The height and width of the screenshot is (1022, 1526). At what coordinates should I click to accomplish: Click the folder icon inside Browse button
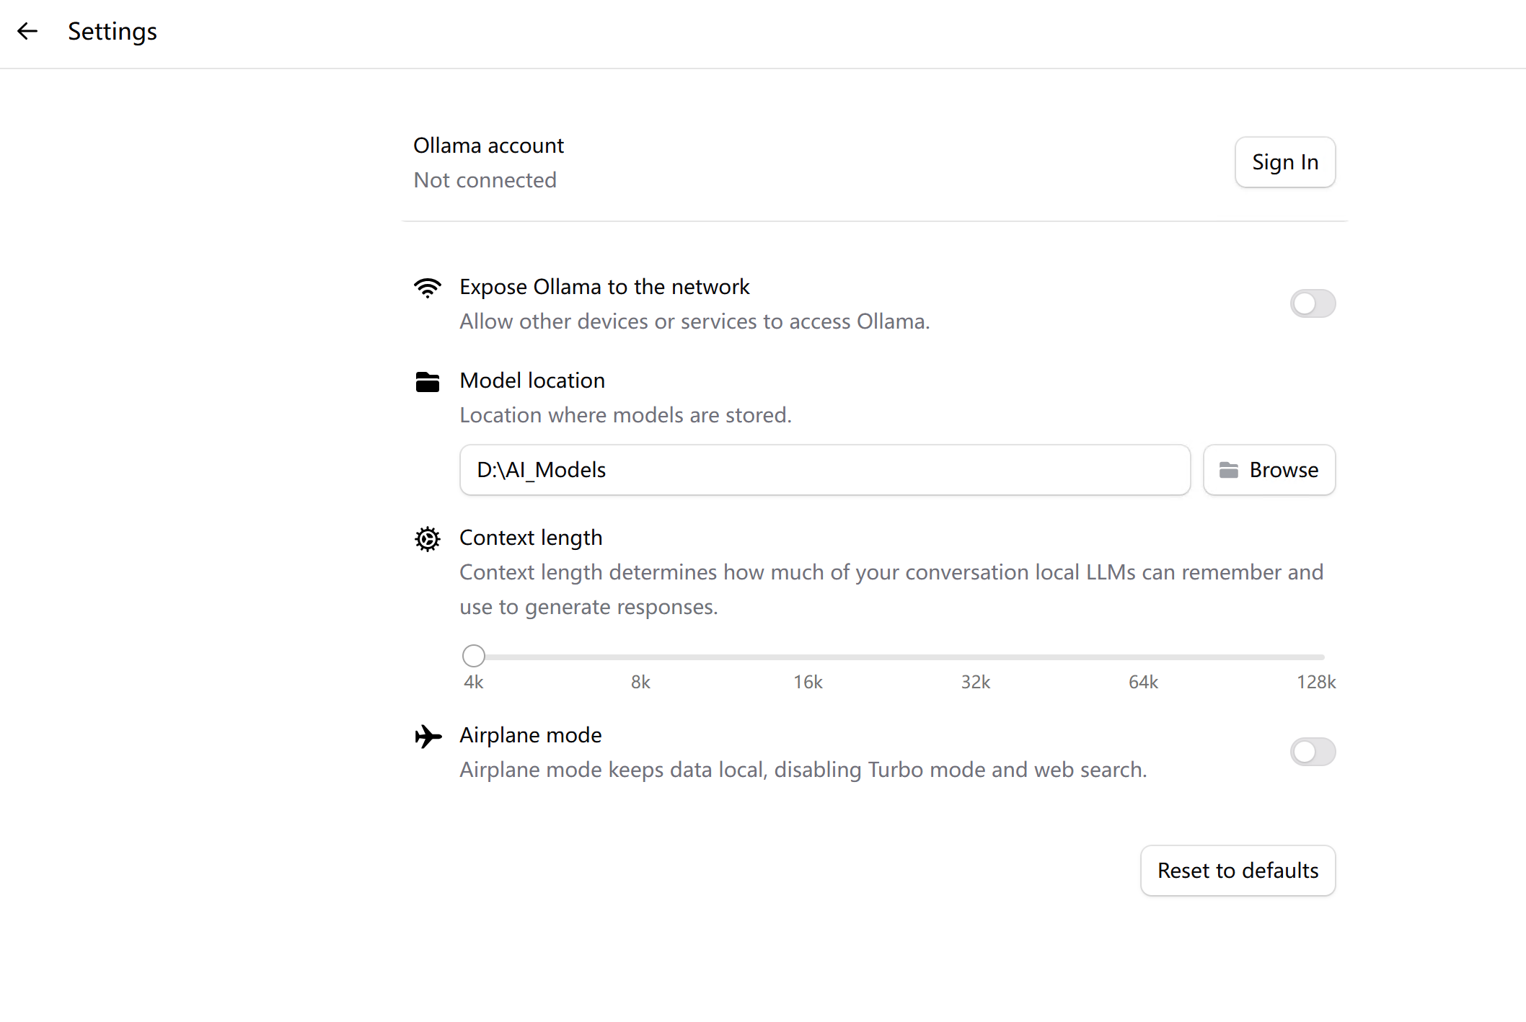(x=1229, y=470)
